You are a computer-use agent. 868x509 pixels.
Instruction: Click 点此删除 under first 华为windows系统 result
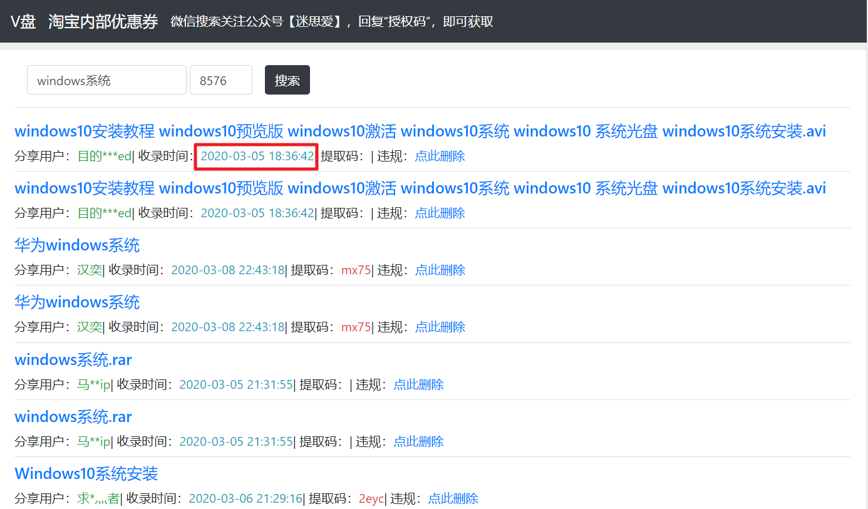[440, 270]
